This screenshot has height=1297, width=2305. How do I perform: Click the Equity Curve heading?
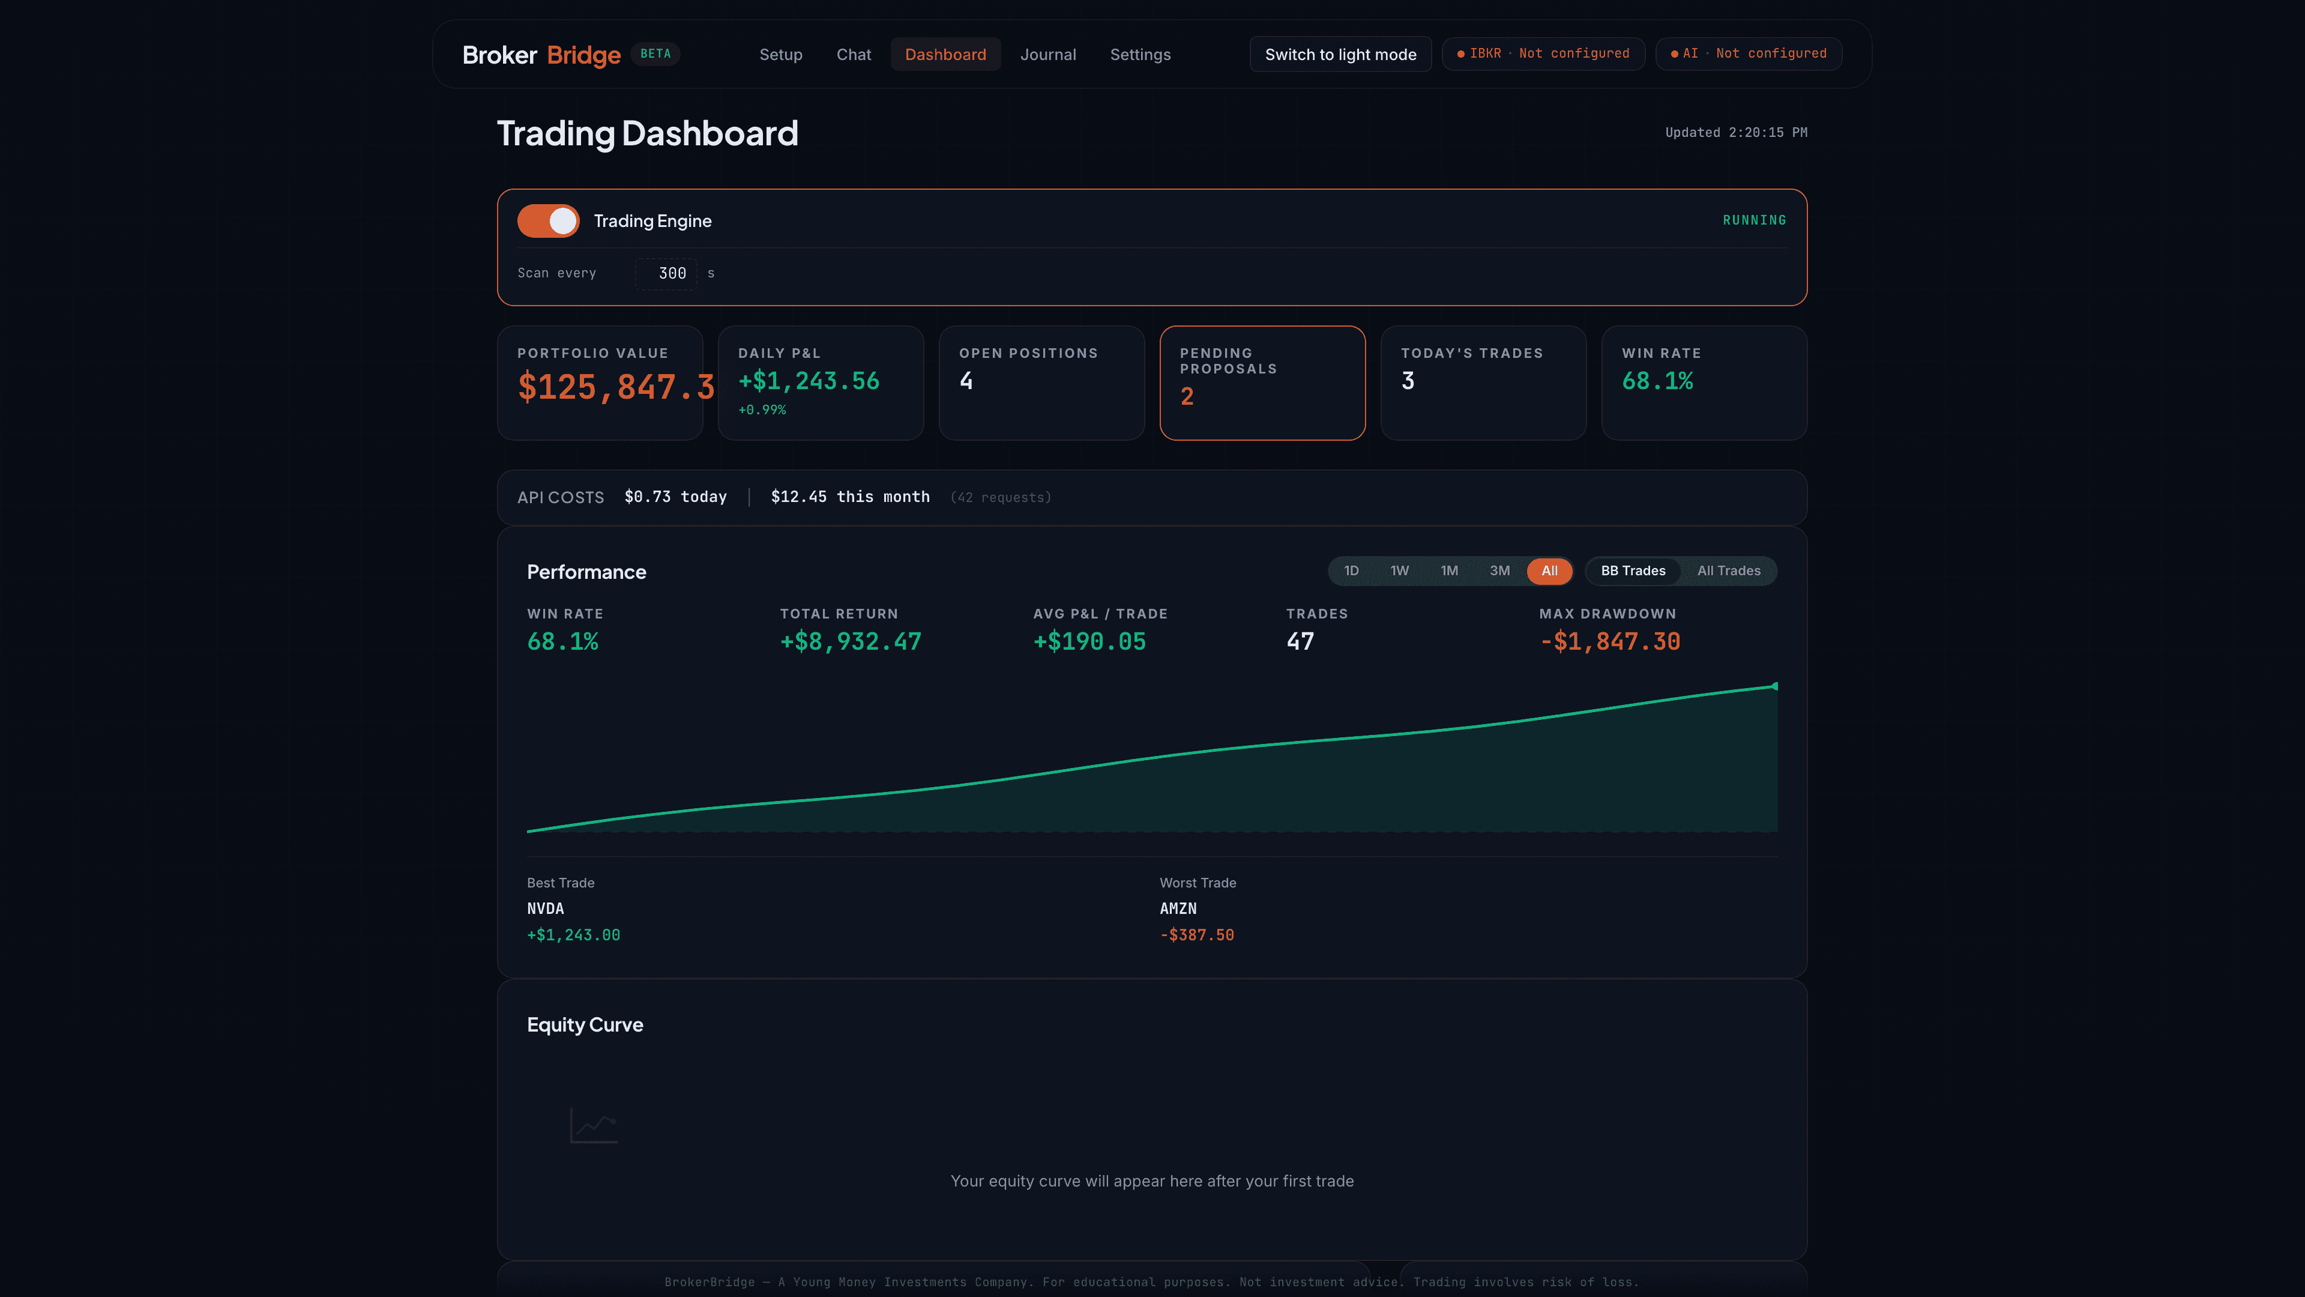click(585, 1025)
